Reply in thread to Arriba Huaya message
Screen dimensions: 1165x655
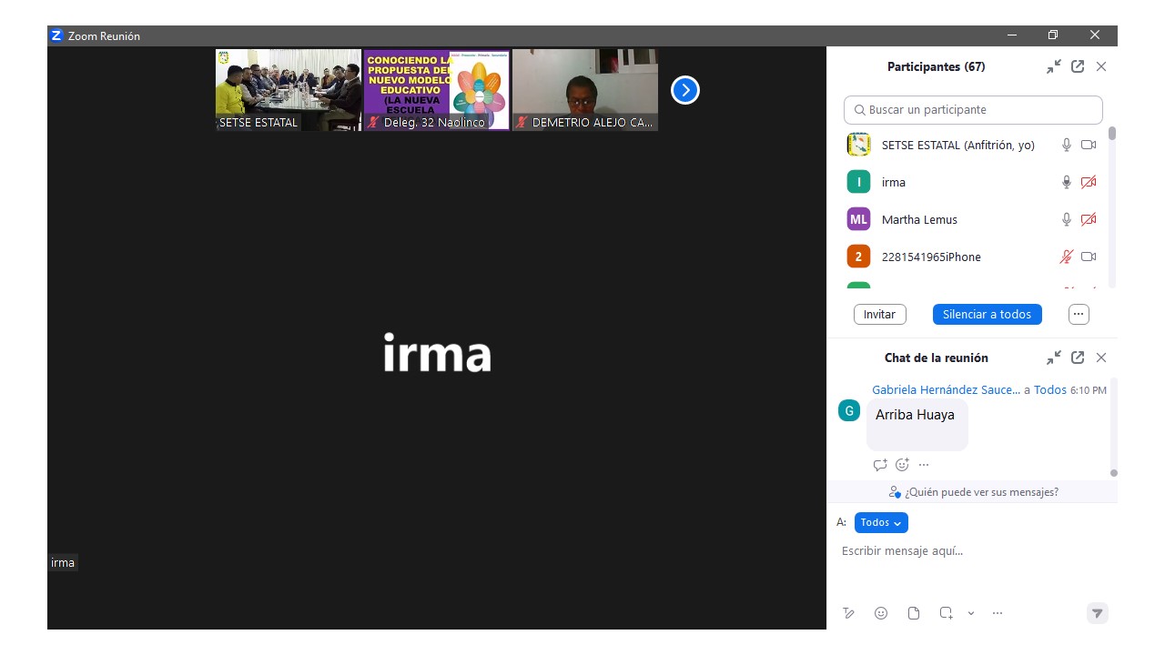tap(879, 465)
